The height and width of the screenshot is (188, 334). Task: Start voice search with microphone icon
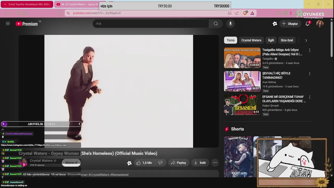tap(230, 24)
